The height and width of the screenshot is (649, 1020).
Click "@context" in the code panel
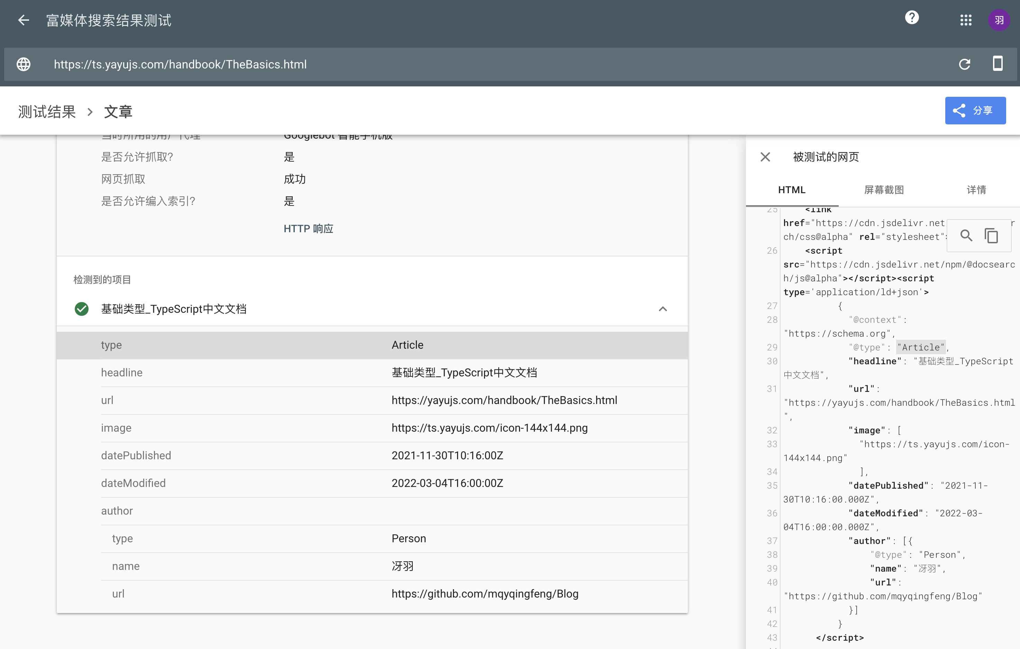pos(875,320)
